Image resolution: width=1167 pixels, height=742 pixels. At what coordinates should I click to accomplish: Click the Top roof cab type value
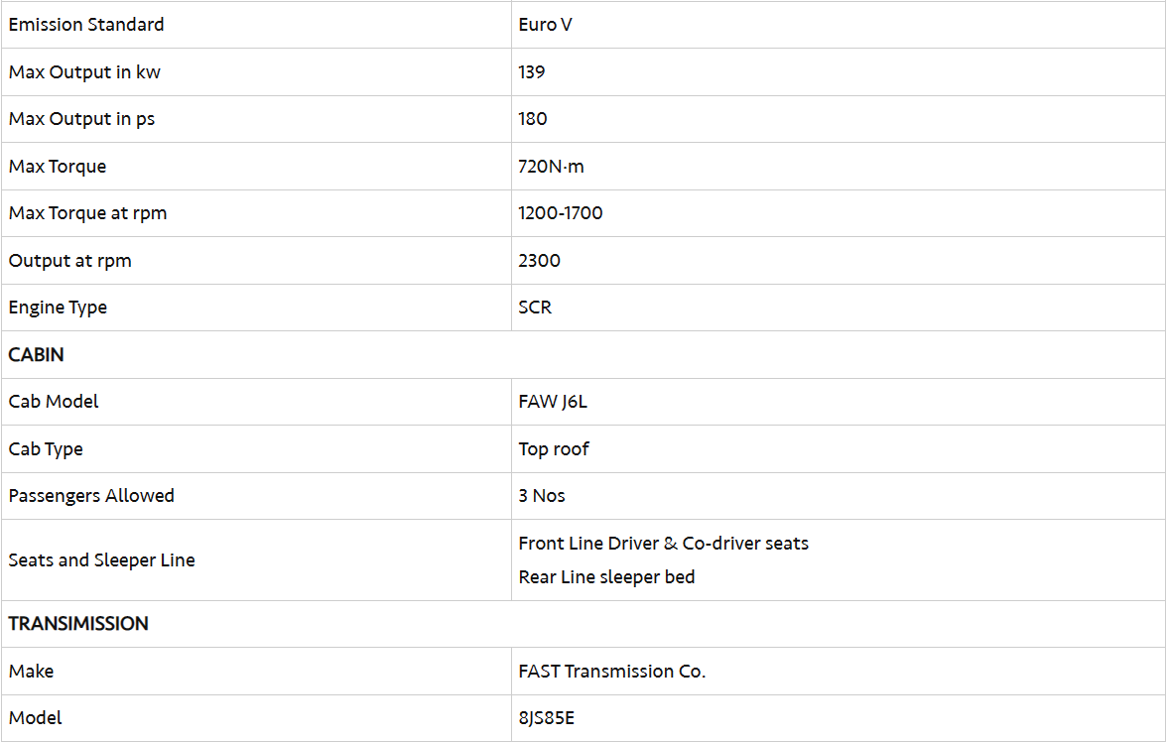[x=553, y=449]
